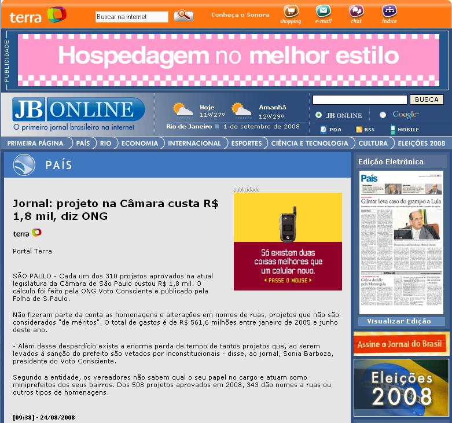Open the Terra chat icon

[x=356, y=12]
